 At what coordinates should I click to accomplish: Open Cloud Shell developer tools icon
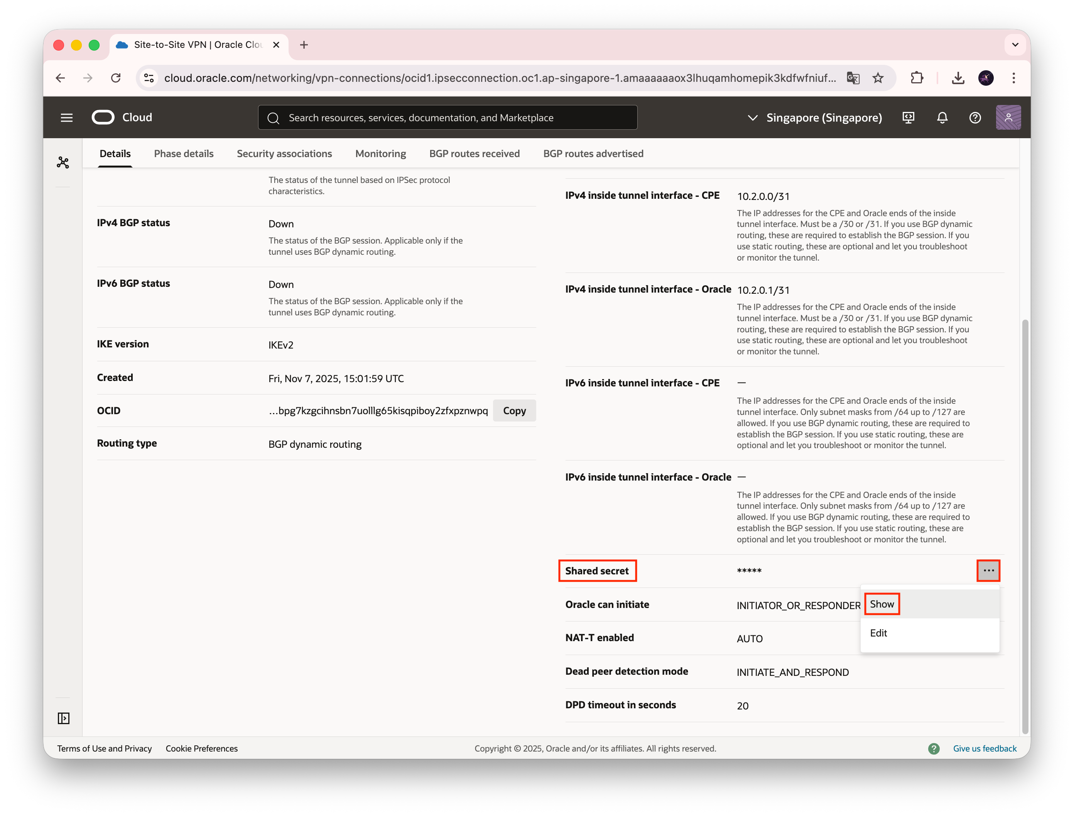(908, 118)
